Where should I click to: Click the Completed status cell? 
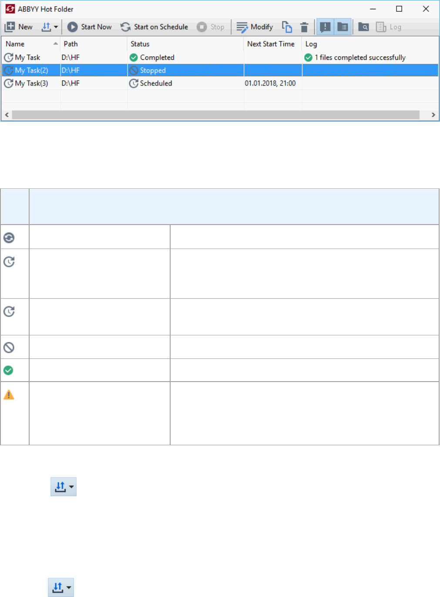point(157,58)
